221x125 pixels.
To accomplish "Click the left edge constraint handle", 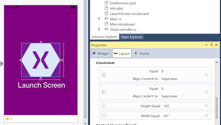I will 20,60.
